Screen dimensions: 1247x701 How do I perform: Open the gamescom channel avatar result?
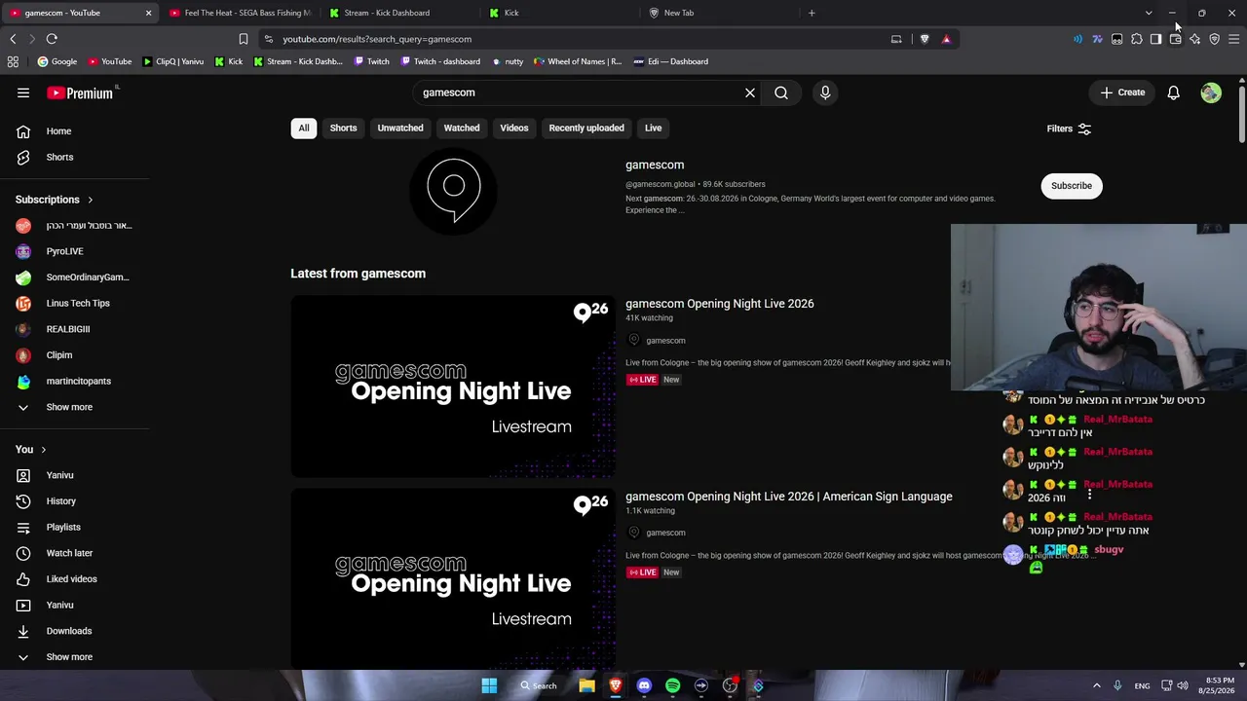(x=453, y=190)
